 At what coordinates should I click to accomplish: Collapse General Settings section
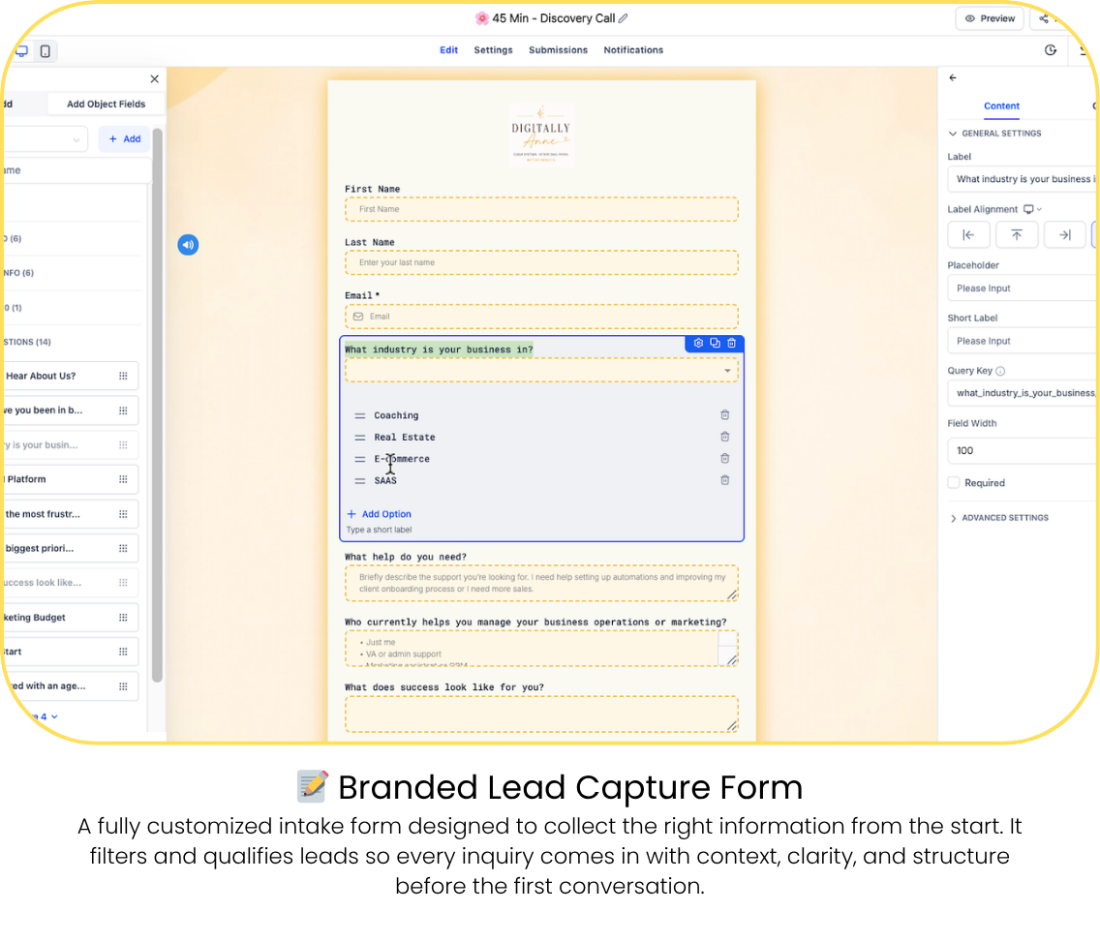point(994,134)
